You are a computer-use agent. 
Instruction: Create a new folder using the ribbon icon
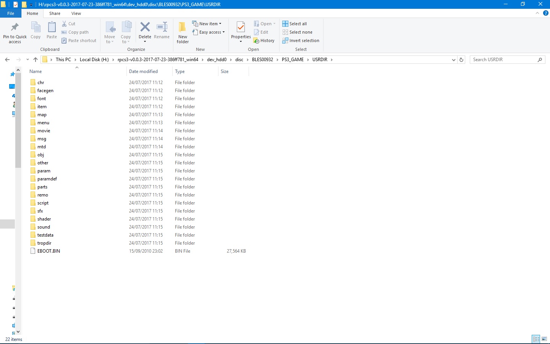coord(183,28)
